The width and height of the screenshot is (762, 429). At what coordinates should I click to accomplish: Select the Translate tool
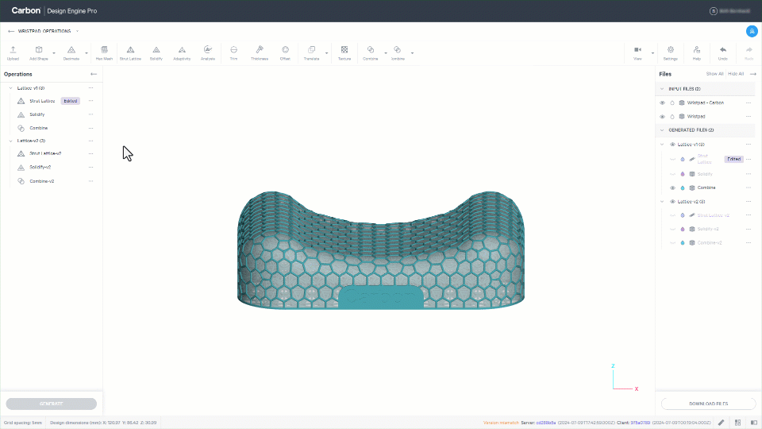click(x=311, y=52)
